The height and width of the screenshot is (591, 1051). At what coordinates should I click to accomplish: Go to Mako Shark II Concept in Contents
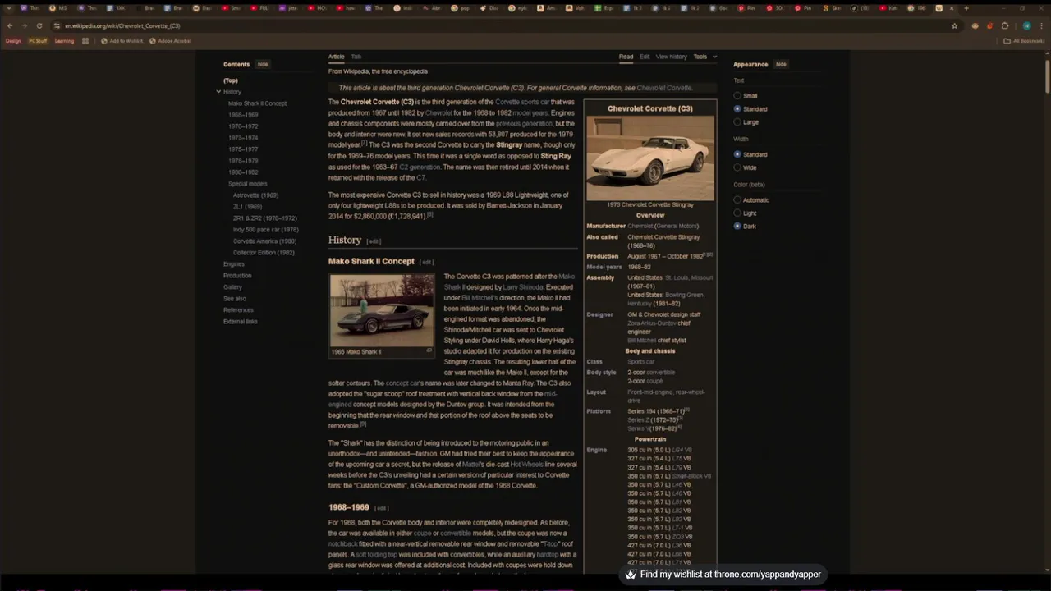tap(257, 103)
